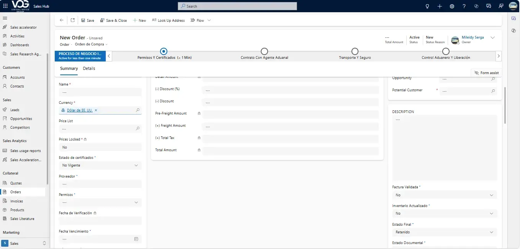Viewport: 520px width, 249px height.
Task: Toggle the Prices Locked field value
Action: pos(100,147)
